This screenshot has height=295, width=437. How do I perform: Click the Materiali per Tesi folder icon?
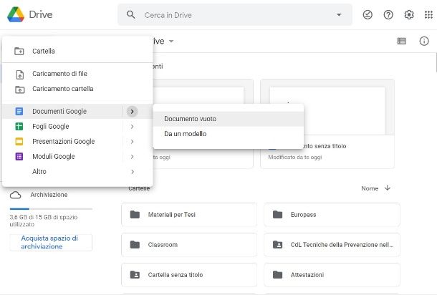135,215
